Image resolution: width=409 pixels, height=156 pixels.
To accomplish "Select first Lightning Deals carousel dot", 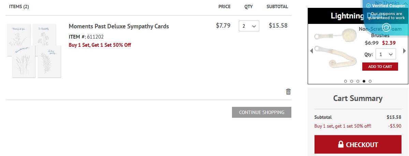I will pyautogui.click(x=346, y=81).
